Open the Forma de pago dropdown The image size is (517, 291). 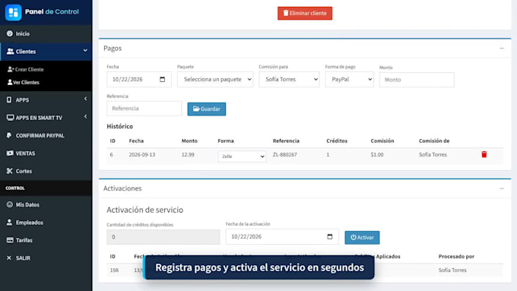[x=349, y=80]
